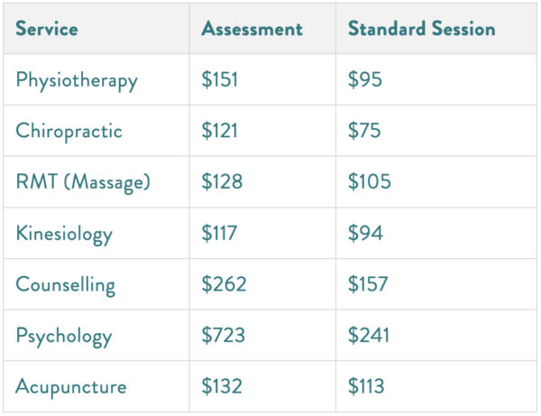The width and height of the screenshot is (541, 416).
Task: Select the Chiropractic service cell
Action: tap(69, 131)
